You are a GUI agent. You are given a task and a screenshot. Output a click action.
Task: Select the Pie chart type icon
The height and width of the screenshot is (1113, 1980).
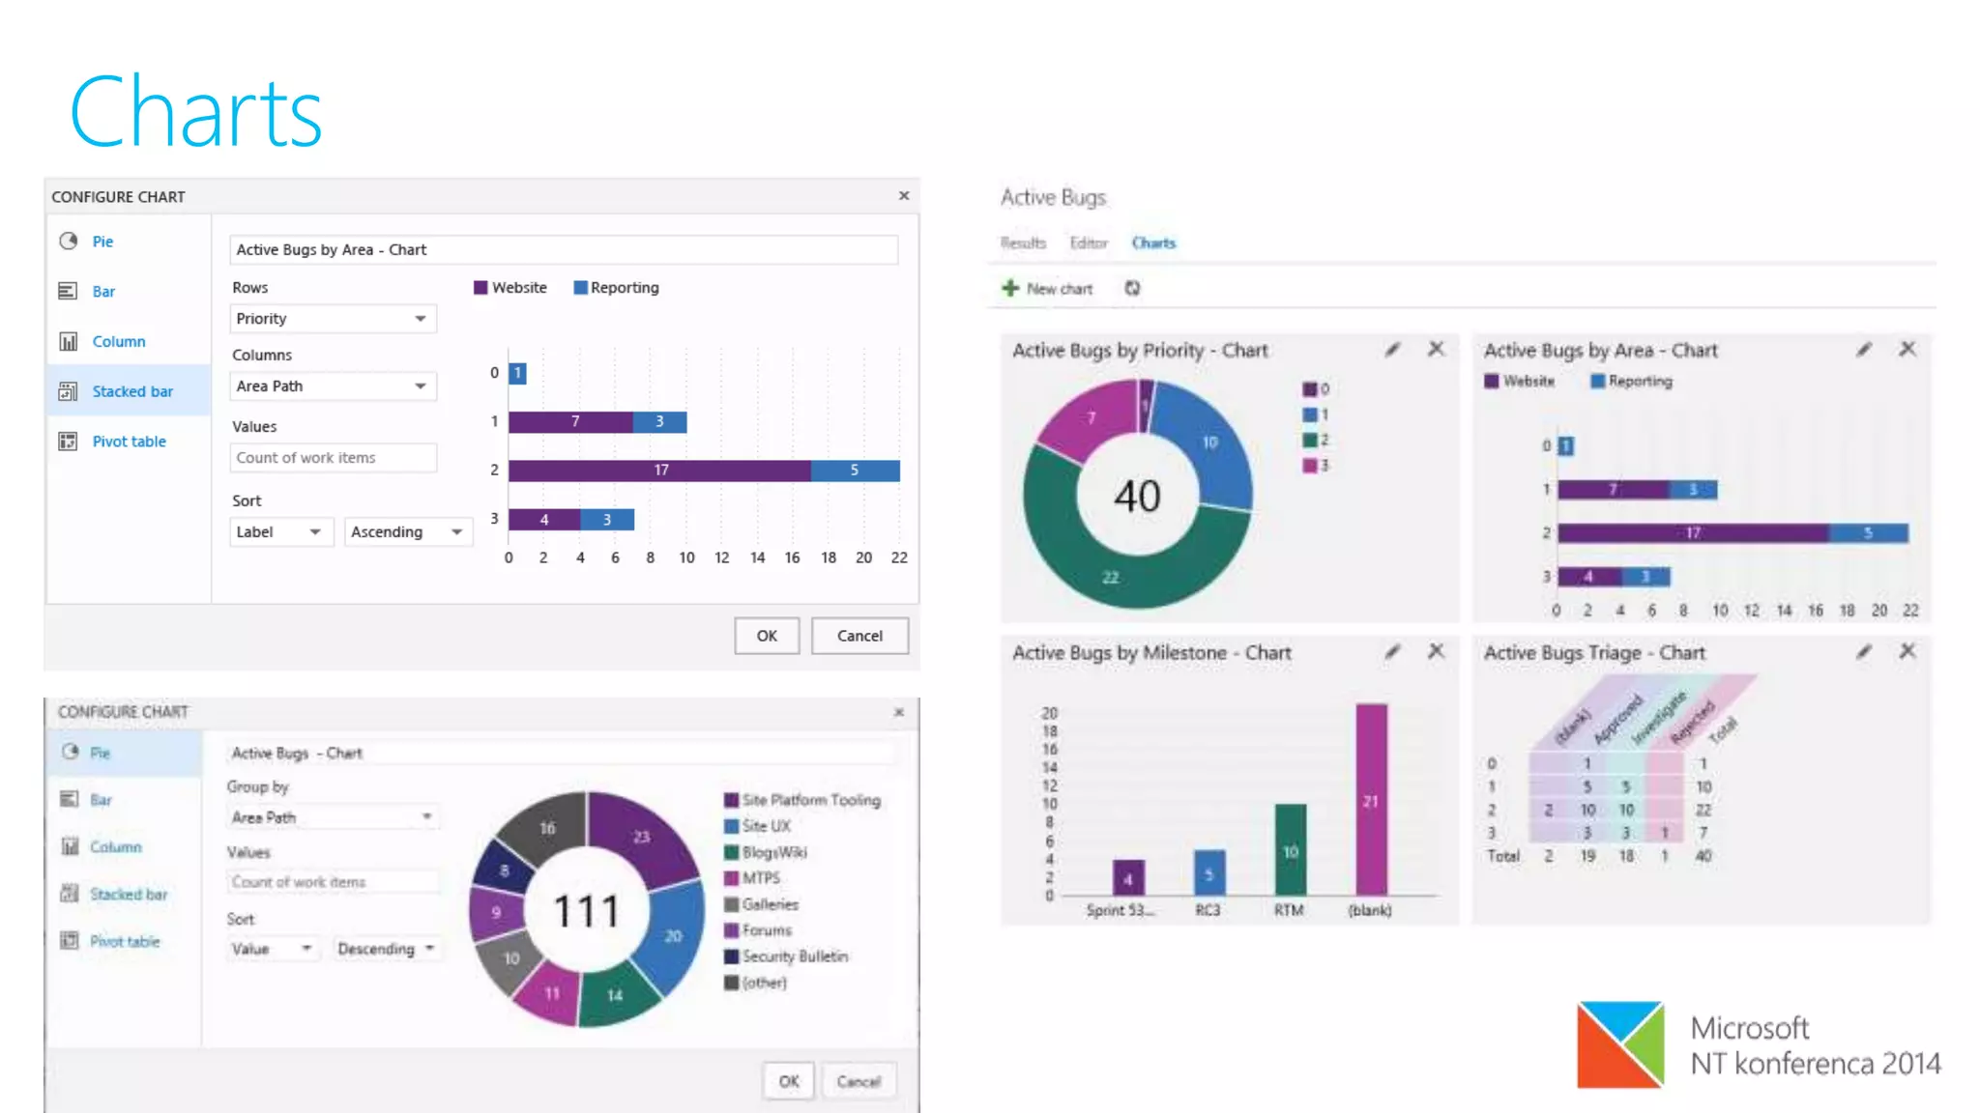coord(69,242)
